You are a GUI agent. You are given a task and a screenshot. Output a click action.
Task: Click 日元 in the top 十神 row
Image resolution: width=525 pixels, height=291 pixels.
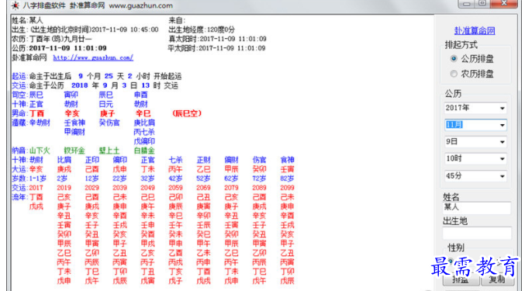pos(105,104)
